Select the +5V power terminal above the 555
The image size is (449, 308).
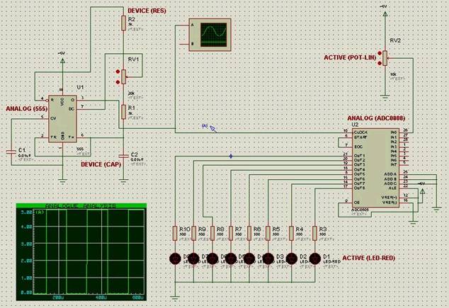coord(62,60)
